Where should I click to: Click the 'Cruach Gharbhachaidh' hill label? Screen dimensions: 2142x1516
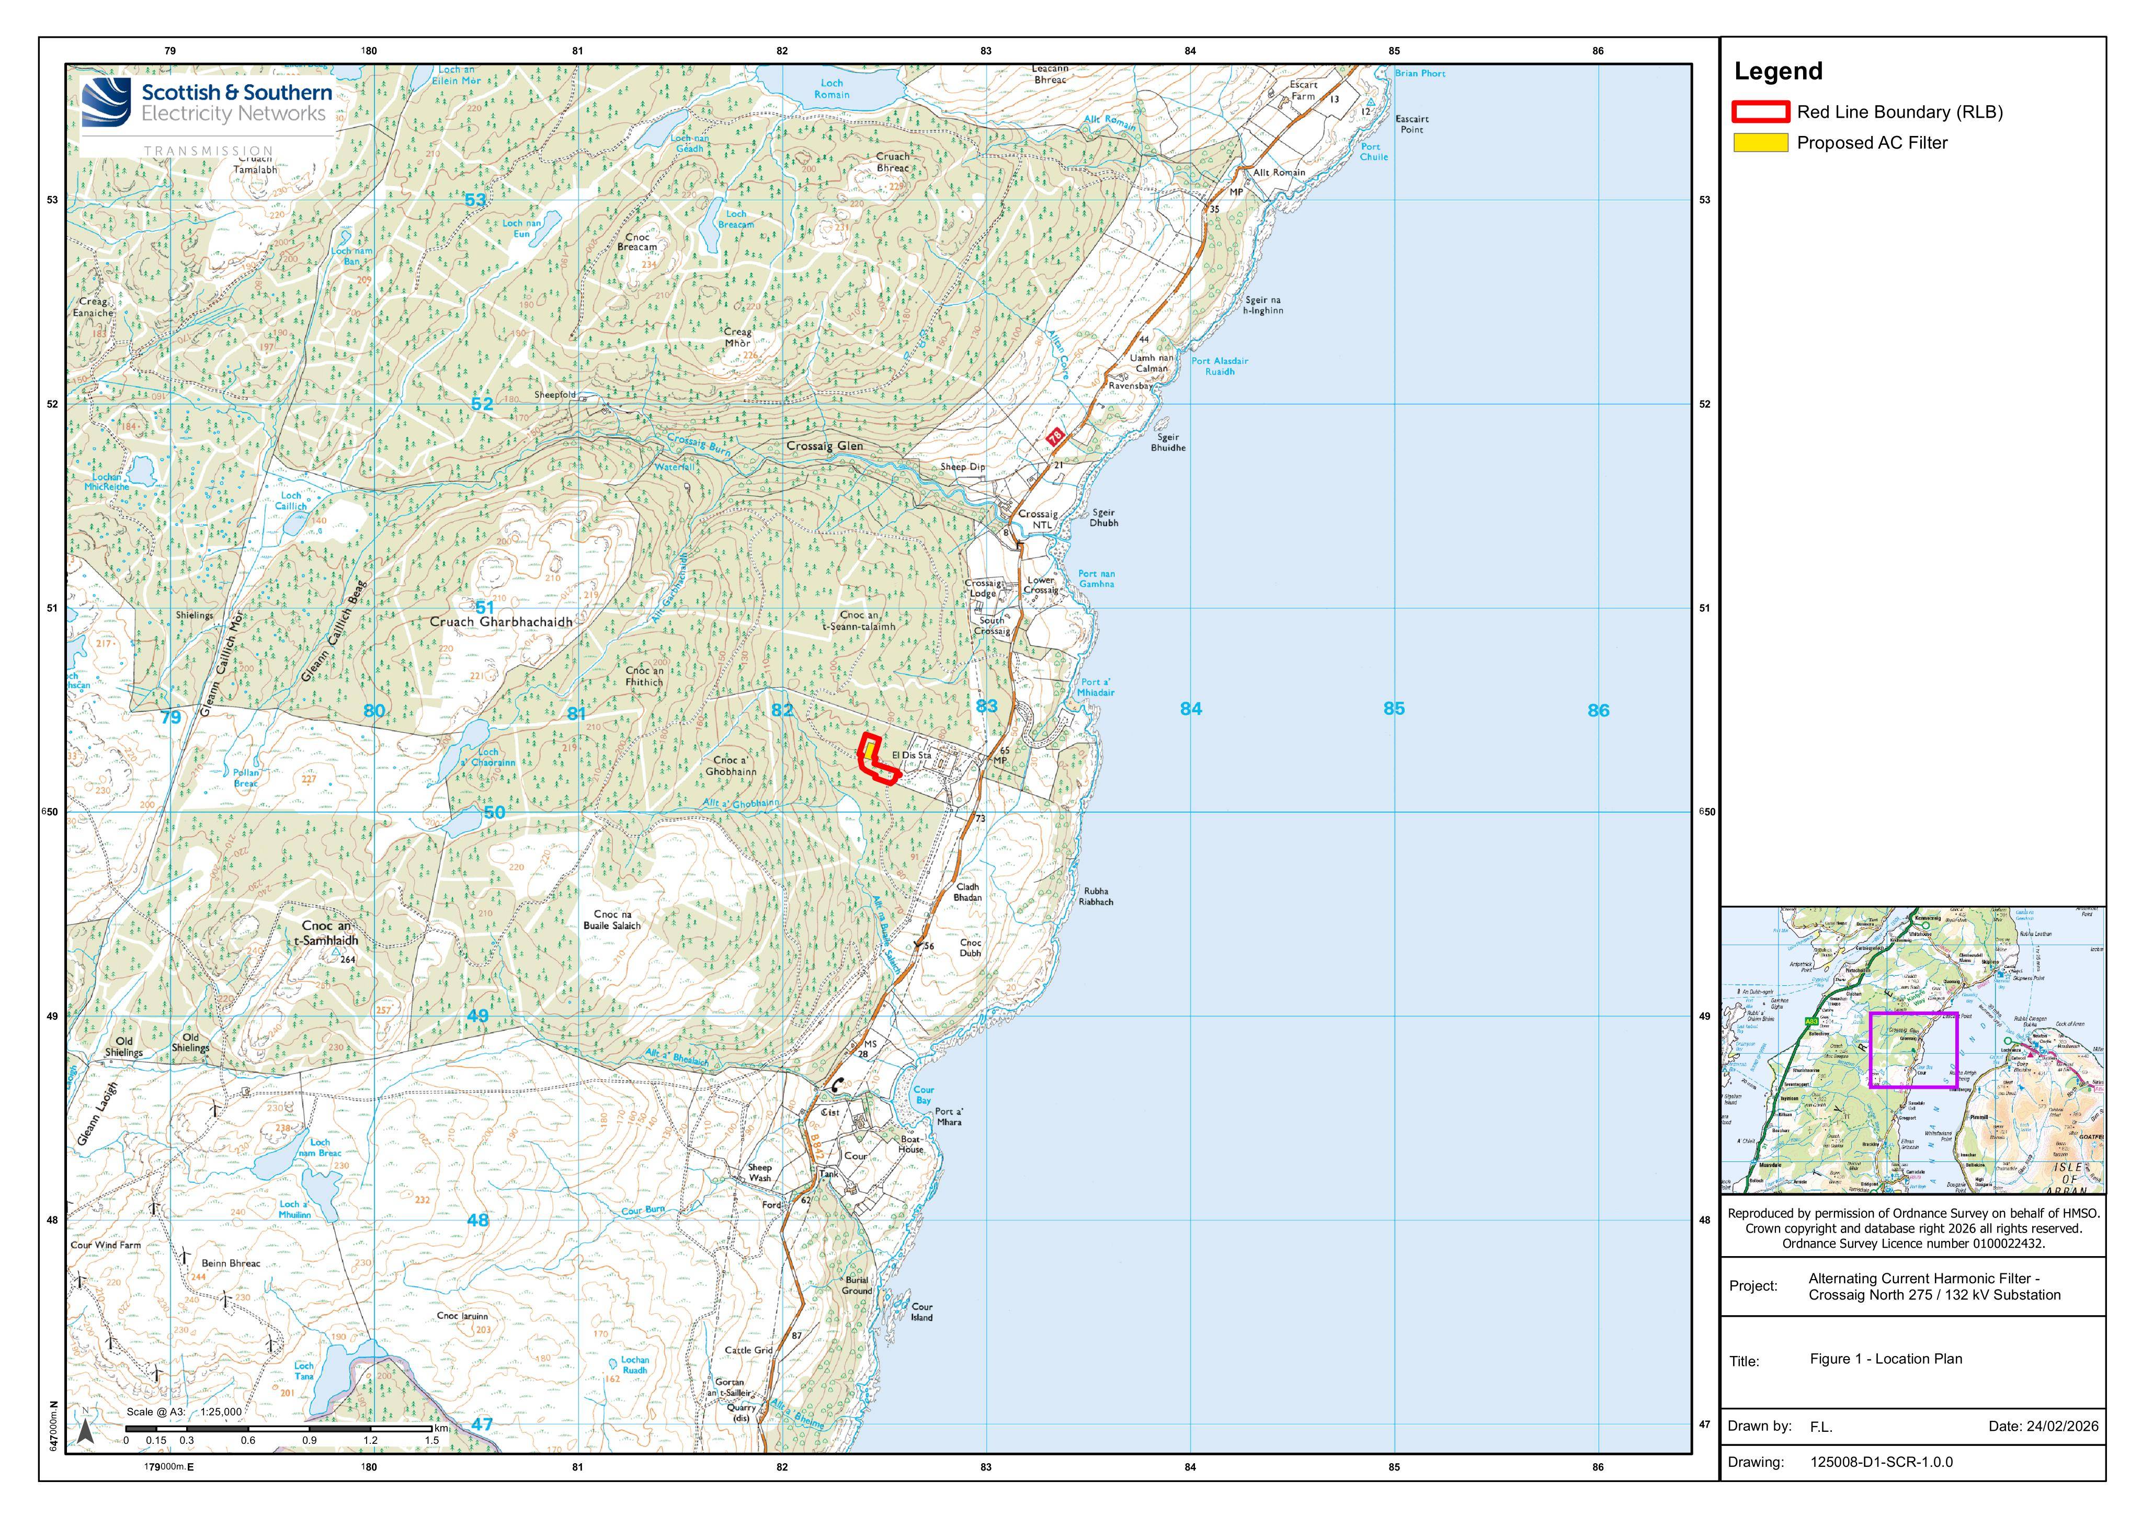pos(501,622)
